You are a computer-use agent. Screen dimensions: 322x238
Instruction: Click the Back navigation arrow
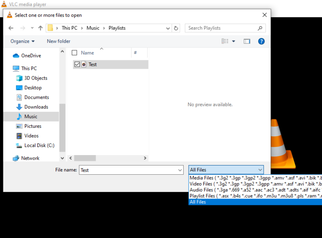tap(11, 28)
